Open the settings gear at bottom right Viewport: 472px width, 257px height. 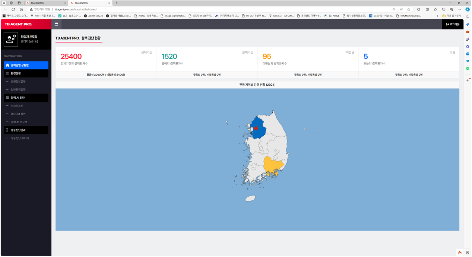(x=468, y=253)
